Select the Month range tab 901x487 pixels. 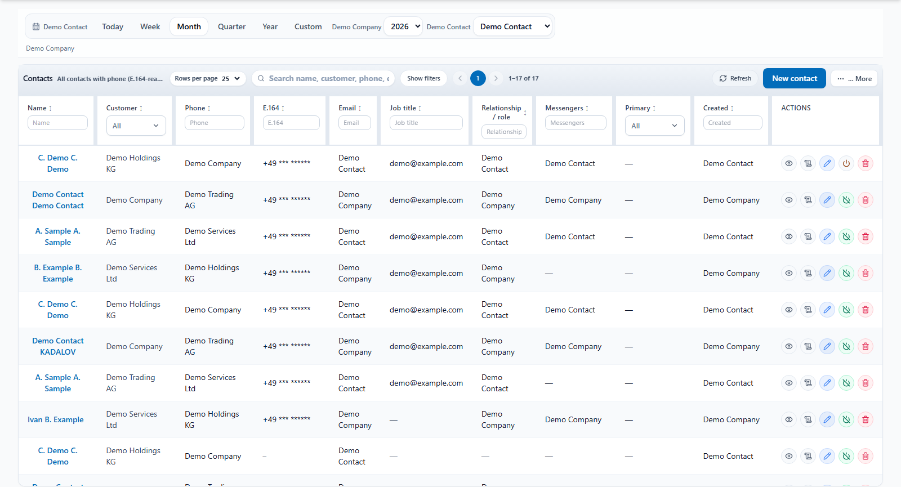189,26
